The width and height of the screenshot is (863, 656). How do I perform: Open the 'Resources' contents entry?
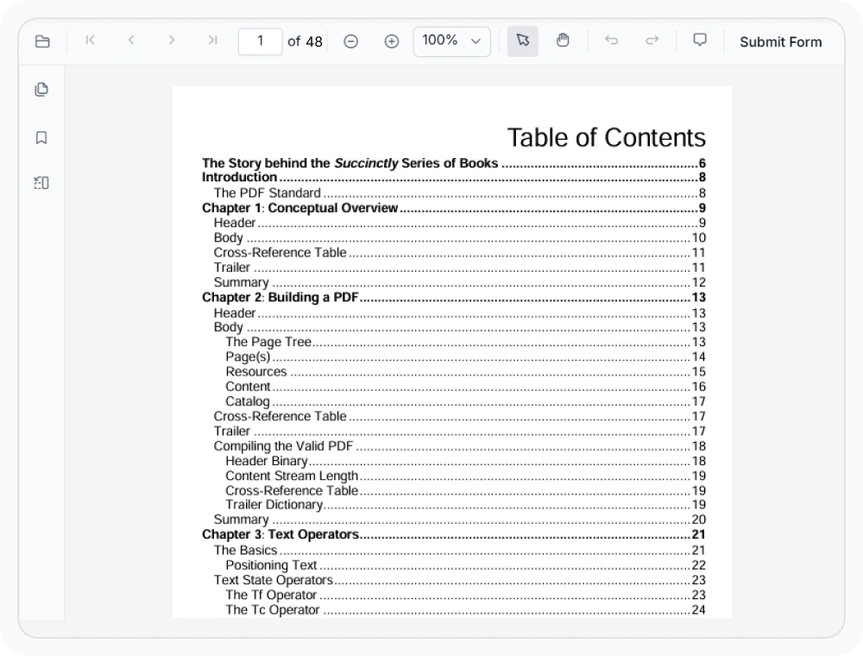pyautogui.click(x=466, y=371)
